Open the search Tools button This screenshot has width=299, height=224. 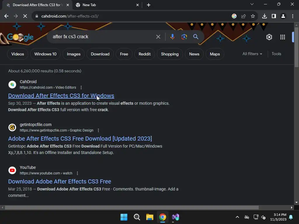(x=276, y=54)
